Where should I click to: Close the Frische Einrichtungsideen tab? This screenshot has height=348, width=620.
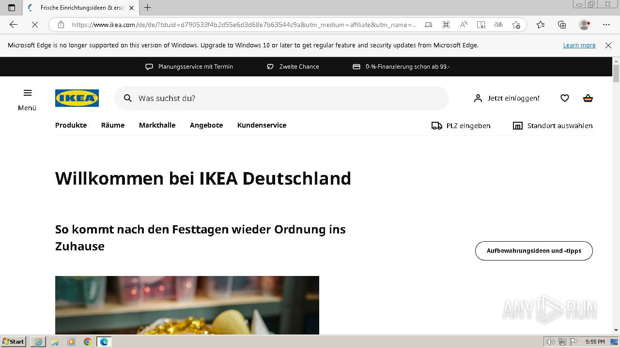[131, 8]
